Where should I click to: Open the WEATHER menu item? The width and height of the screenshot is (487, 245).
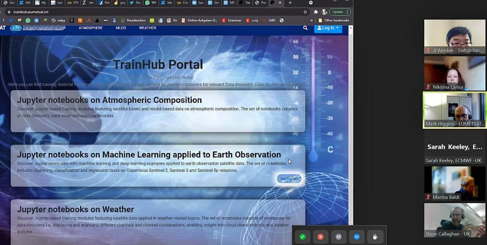click(147, 28)
